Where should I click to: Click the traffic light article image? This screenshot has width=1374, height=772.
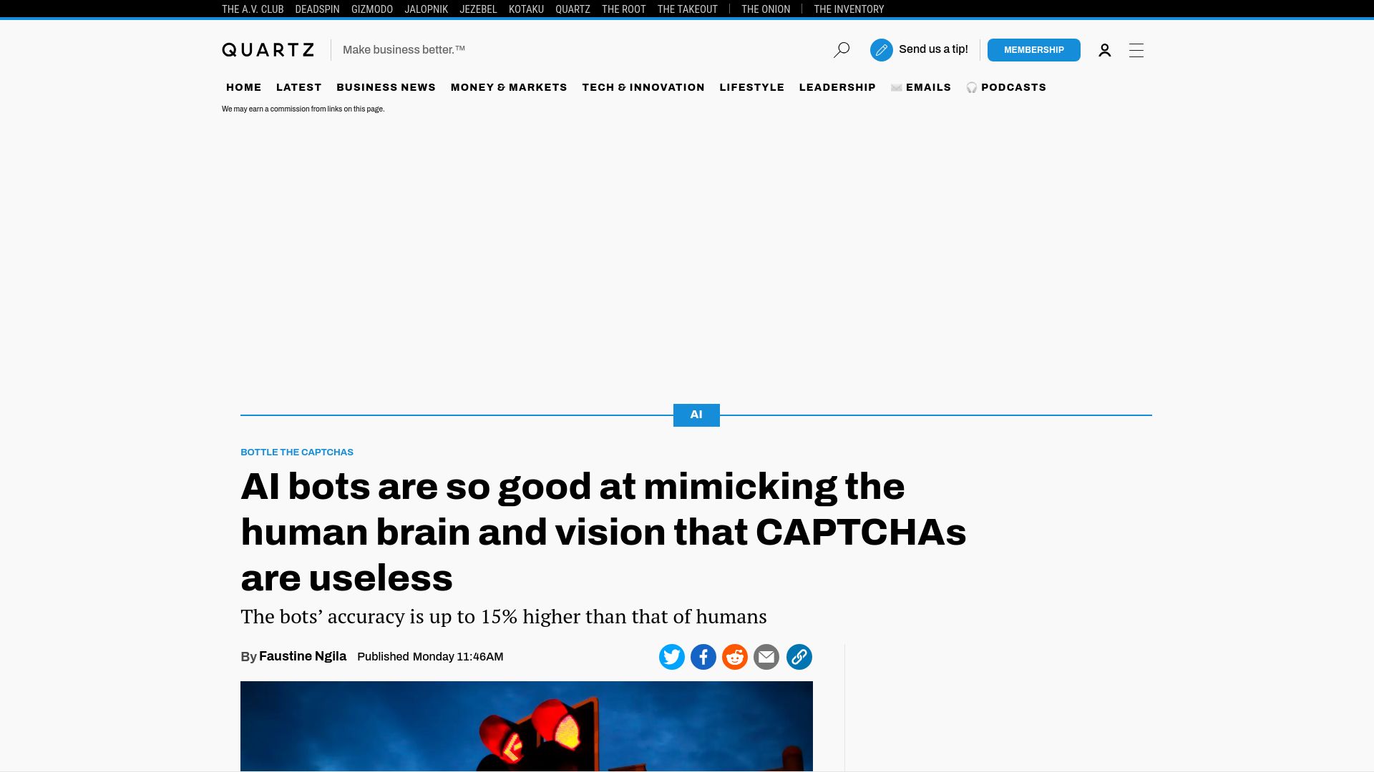pyautogui.click(x=527, y=726)
